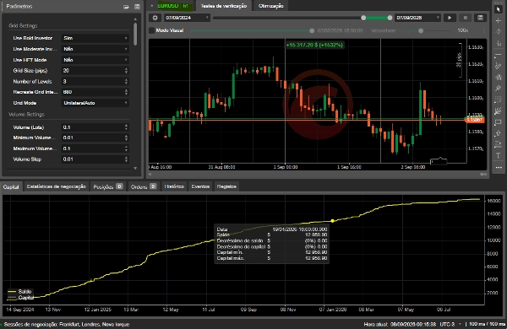Screen dimensions: 507x329
Task: Collapse Grid Settings section
Action: pyautogui.click(x=23, y=26)
